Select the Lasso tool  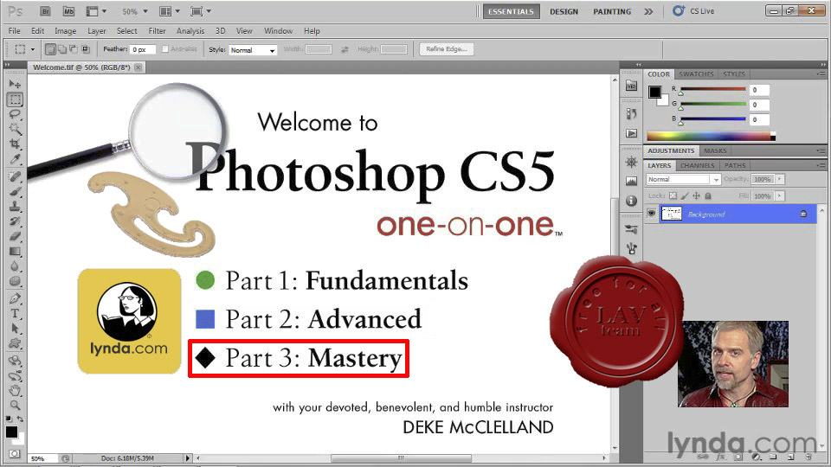tap(15, 114)
